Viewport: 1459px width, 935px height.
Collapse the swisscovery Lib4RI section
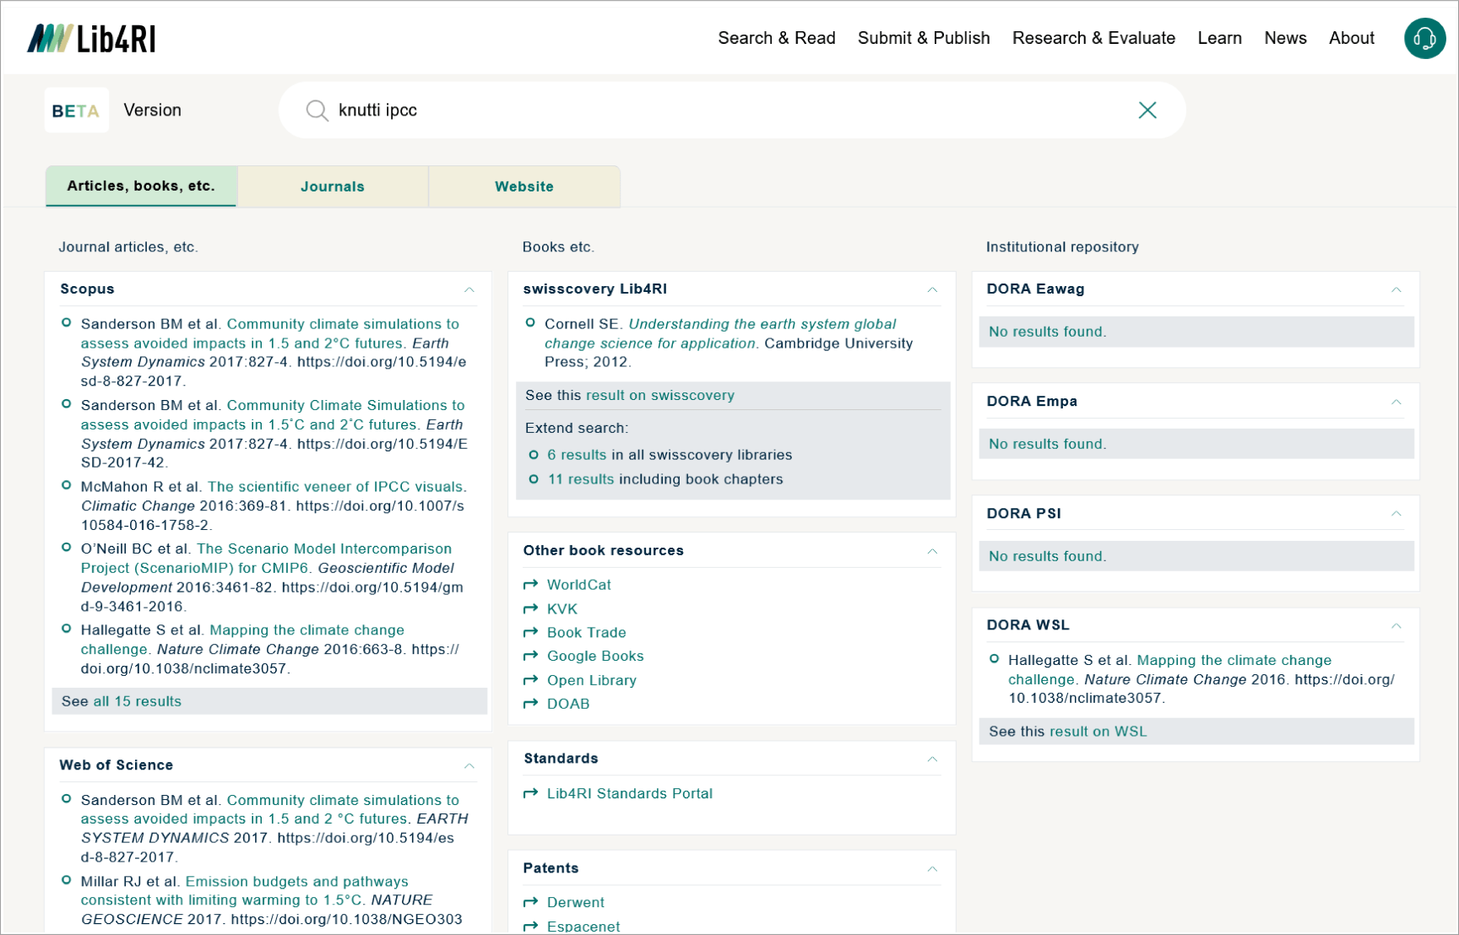click(x=932, y=289)
